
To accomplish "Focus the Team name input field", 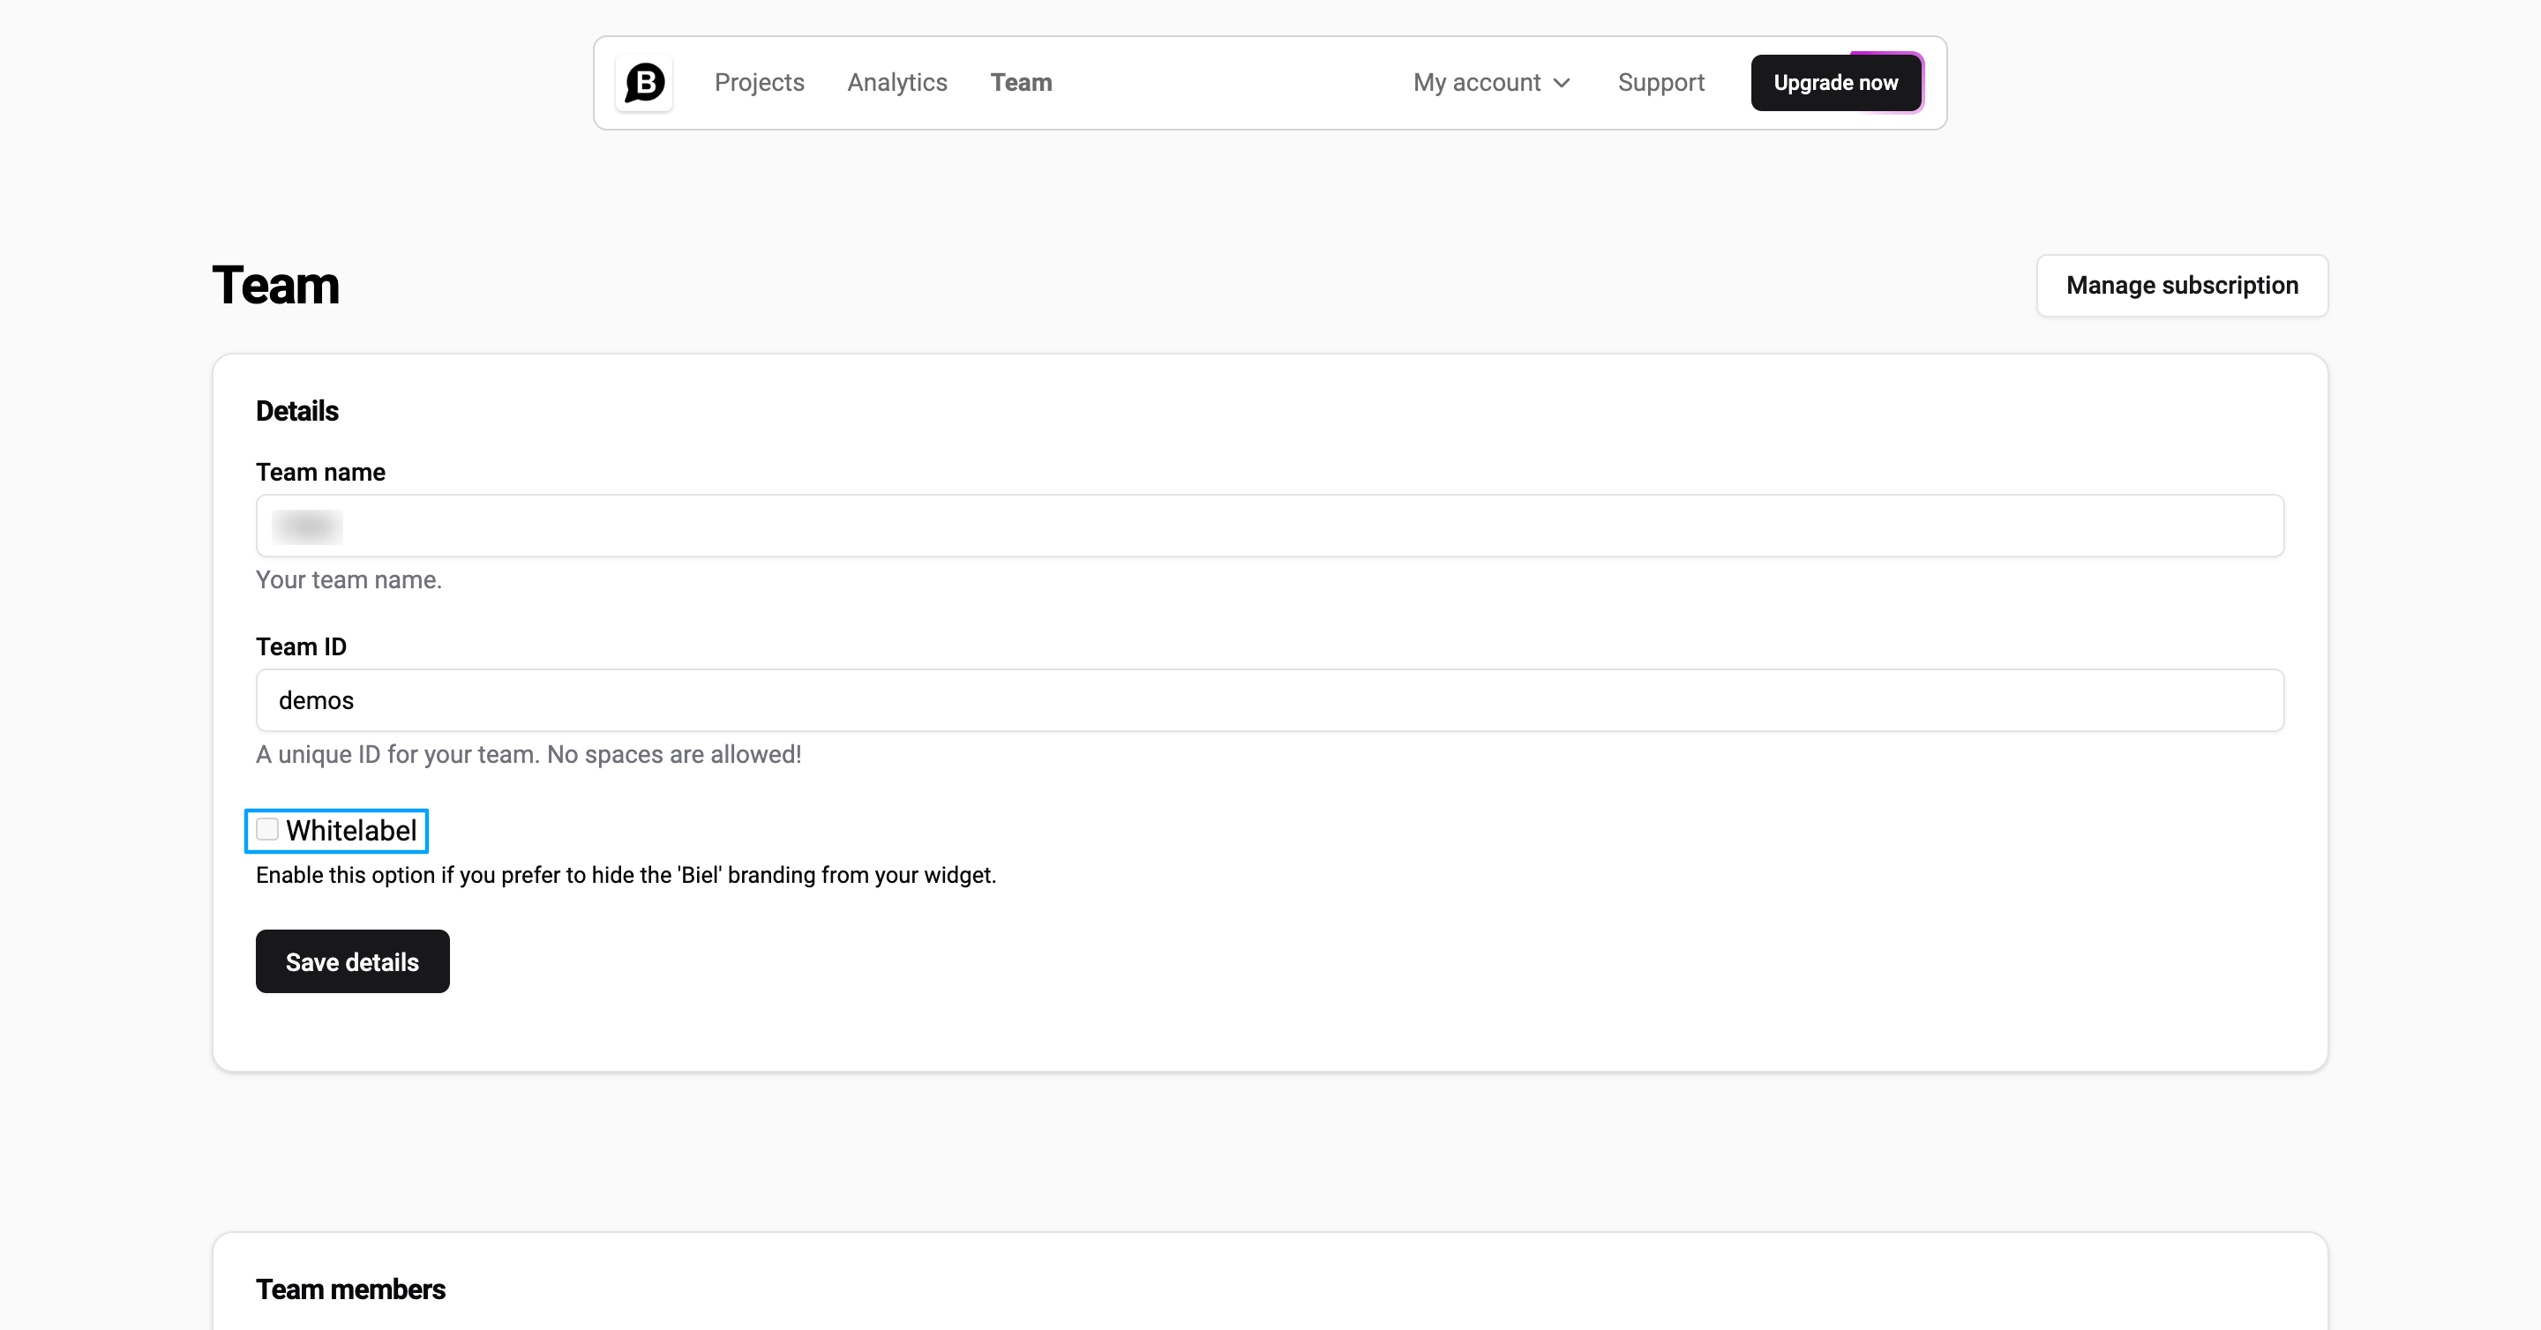I will [1270, 526].
